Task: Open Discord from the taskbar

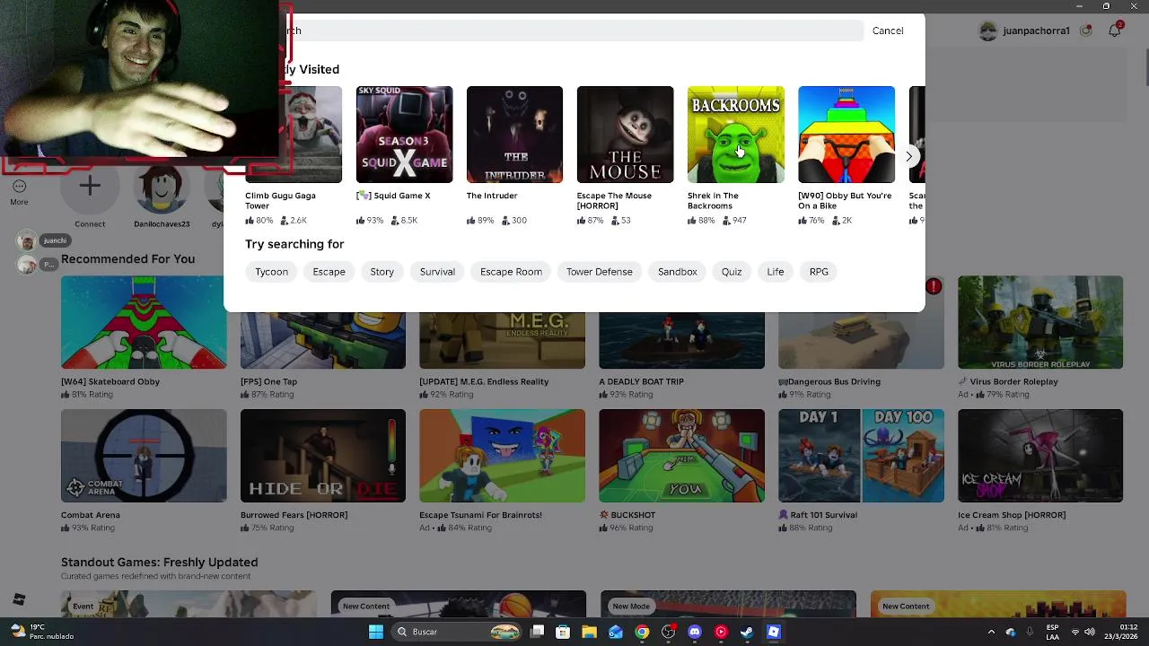Action: 695,632
